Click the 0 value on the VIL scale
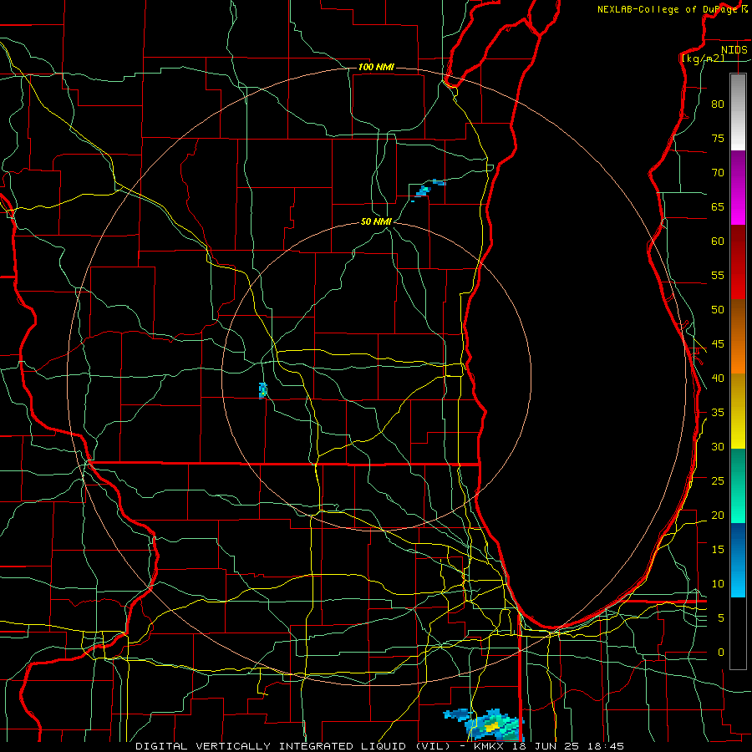 pyautogui.click(x=721, y=653)
